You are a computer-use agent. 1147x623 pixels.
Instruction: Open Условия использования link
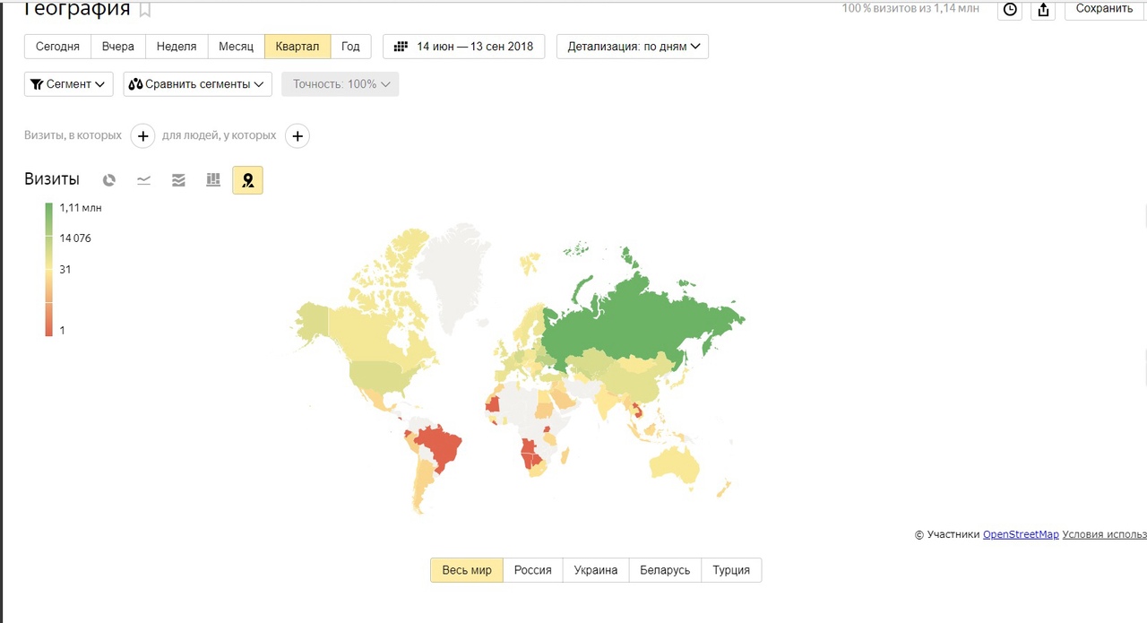tap(1104, 534)
